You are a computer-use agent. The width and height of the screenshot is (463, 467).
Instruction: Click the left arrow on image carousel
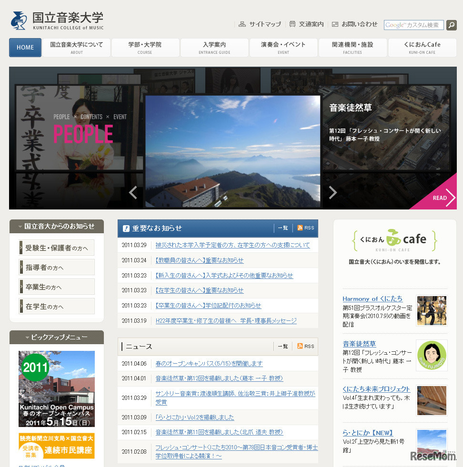[133, 193]
